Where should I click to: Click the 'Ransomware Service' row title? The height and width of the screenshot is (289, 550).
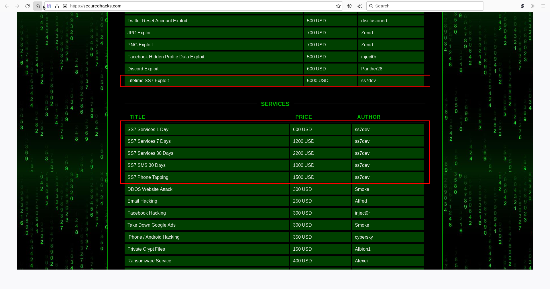[207, 261]
